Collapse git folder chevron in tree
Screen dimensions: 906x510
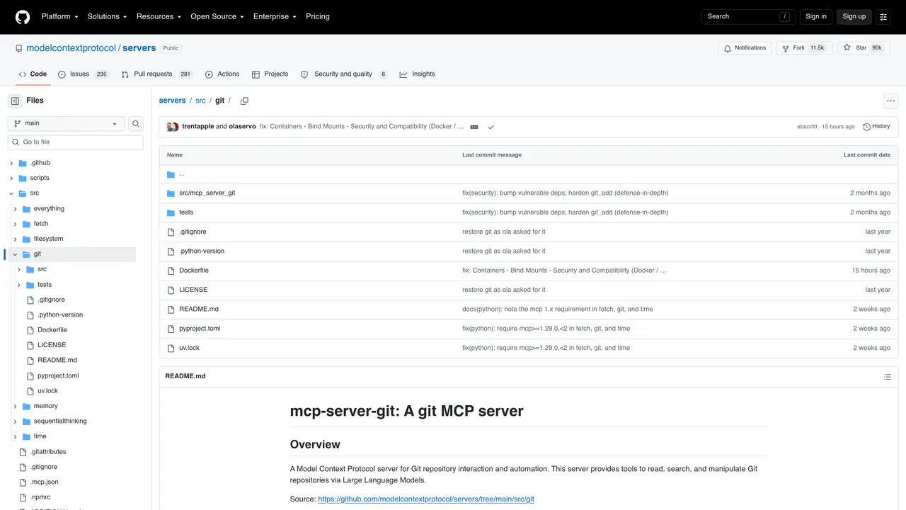[15, 254]
